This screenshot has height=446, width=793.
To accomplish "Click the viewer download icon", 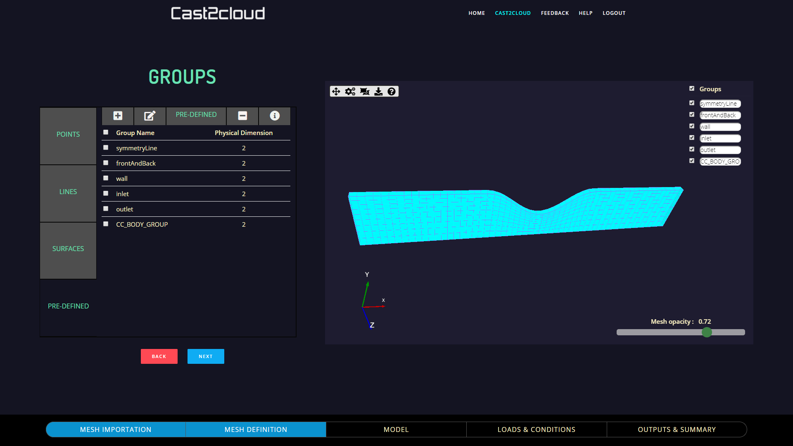I will tap(378, 92).
